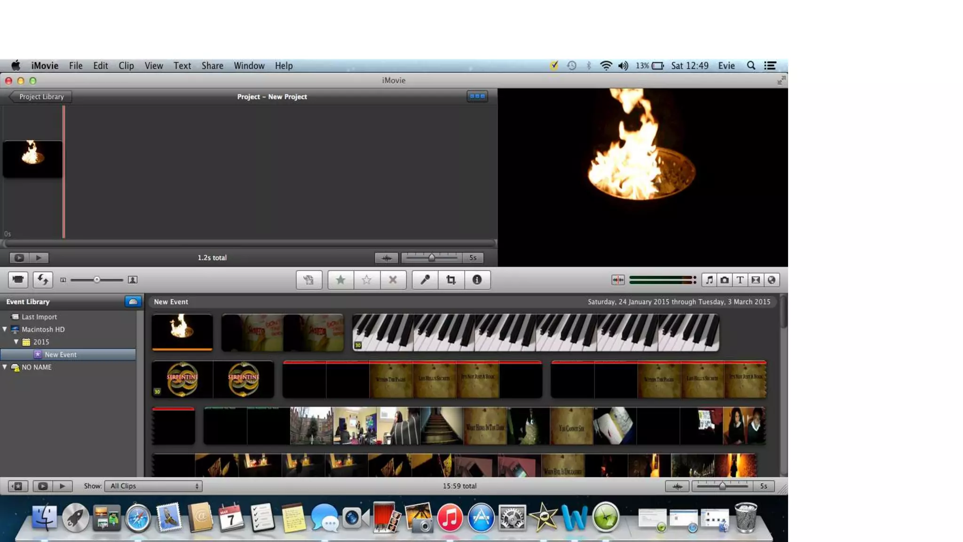Select New Event in Event Library
Viewport: 963px width, 542px height.
[68, 355]
